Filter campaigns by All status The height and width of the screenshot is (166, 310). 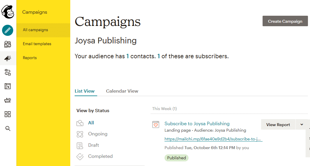91,123
